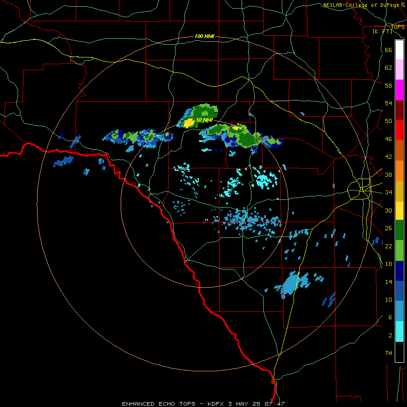Click the legend value 66
The width and height of the screenshot is (407, 407).
click(x=388, y=50)
